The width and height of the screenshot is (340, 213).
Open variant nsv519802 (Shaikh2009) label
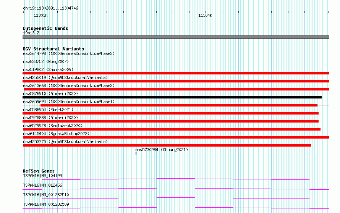[x=48, y=69]
